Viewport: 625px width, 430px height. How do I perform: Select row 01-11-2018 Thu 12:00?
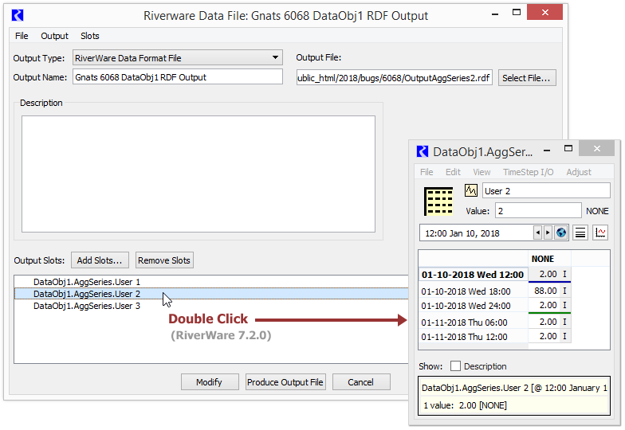pos(473,337)
